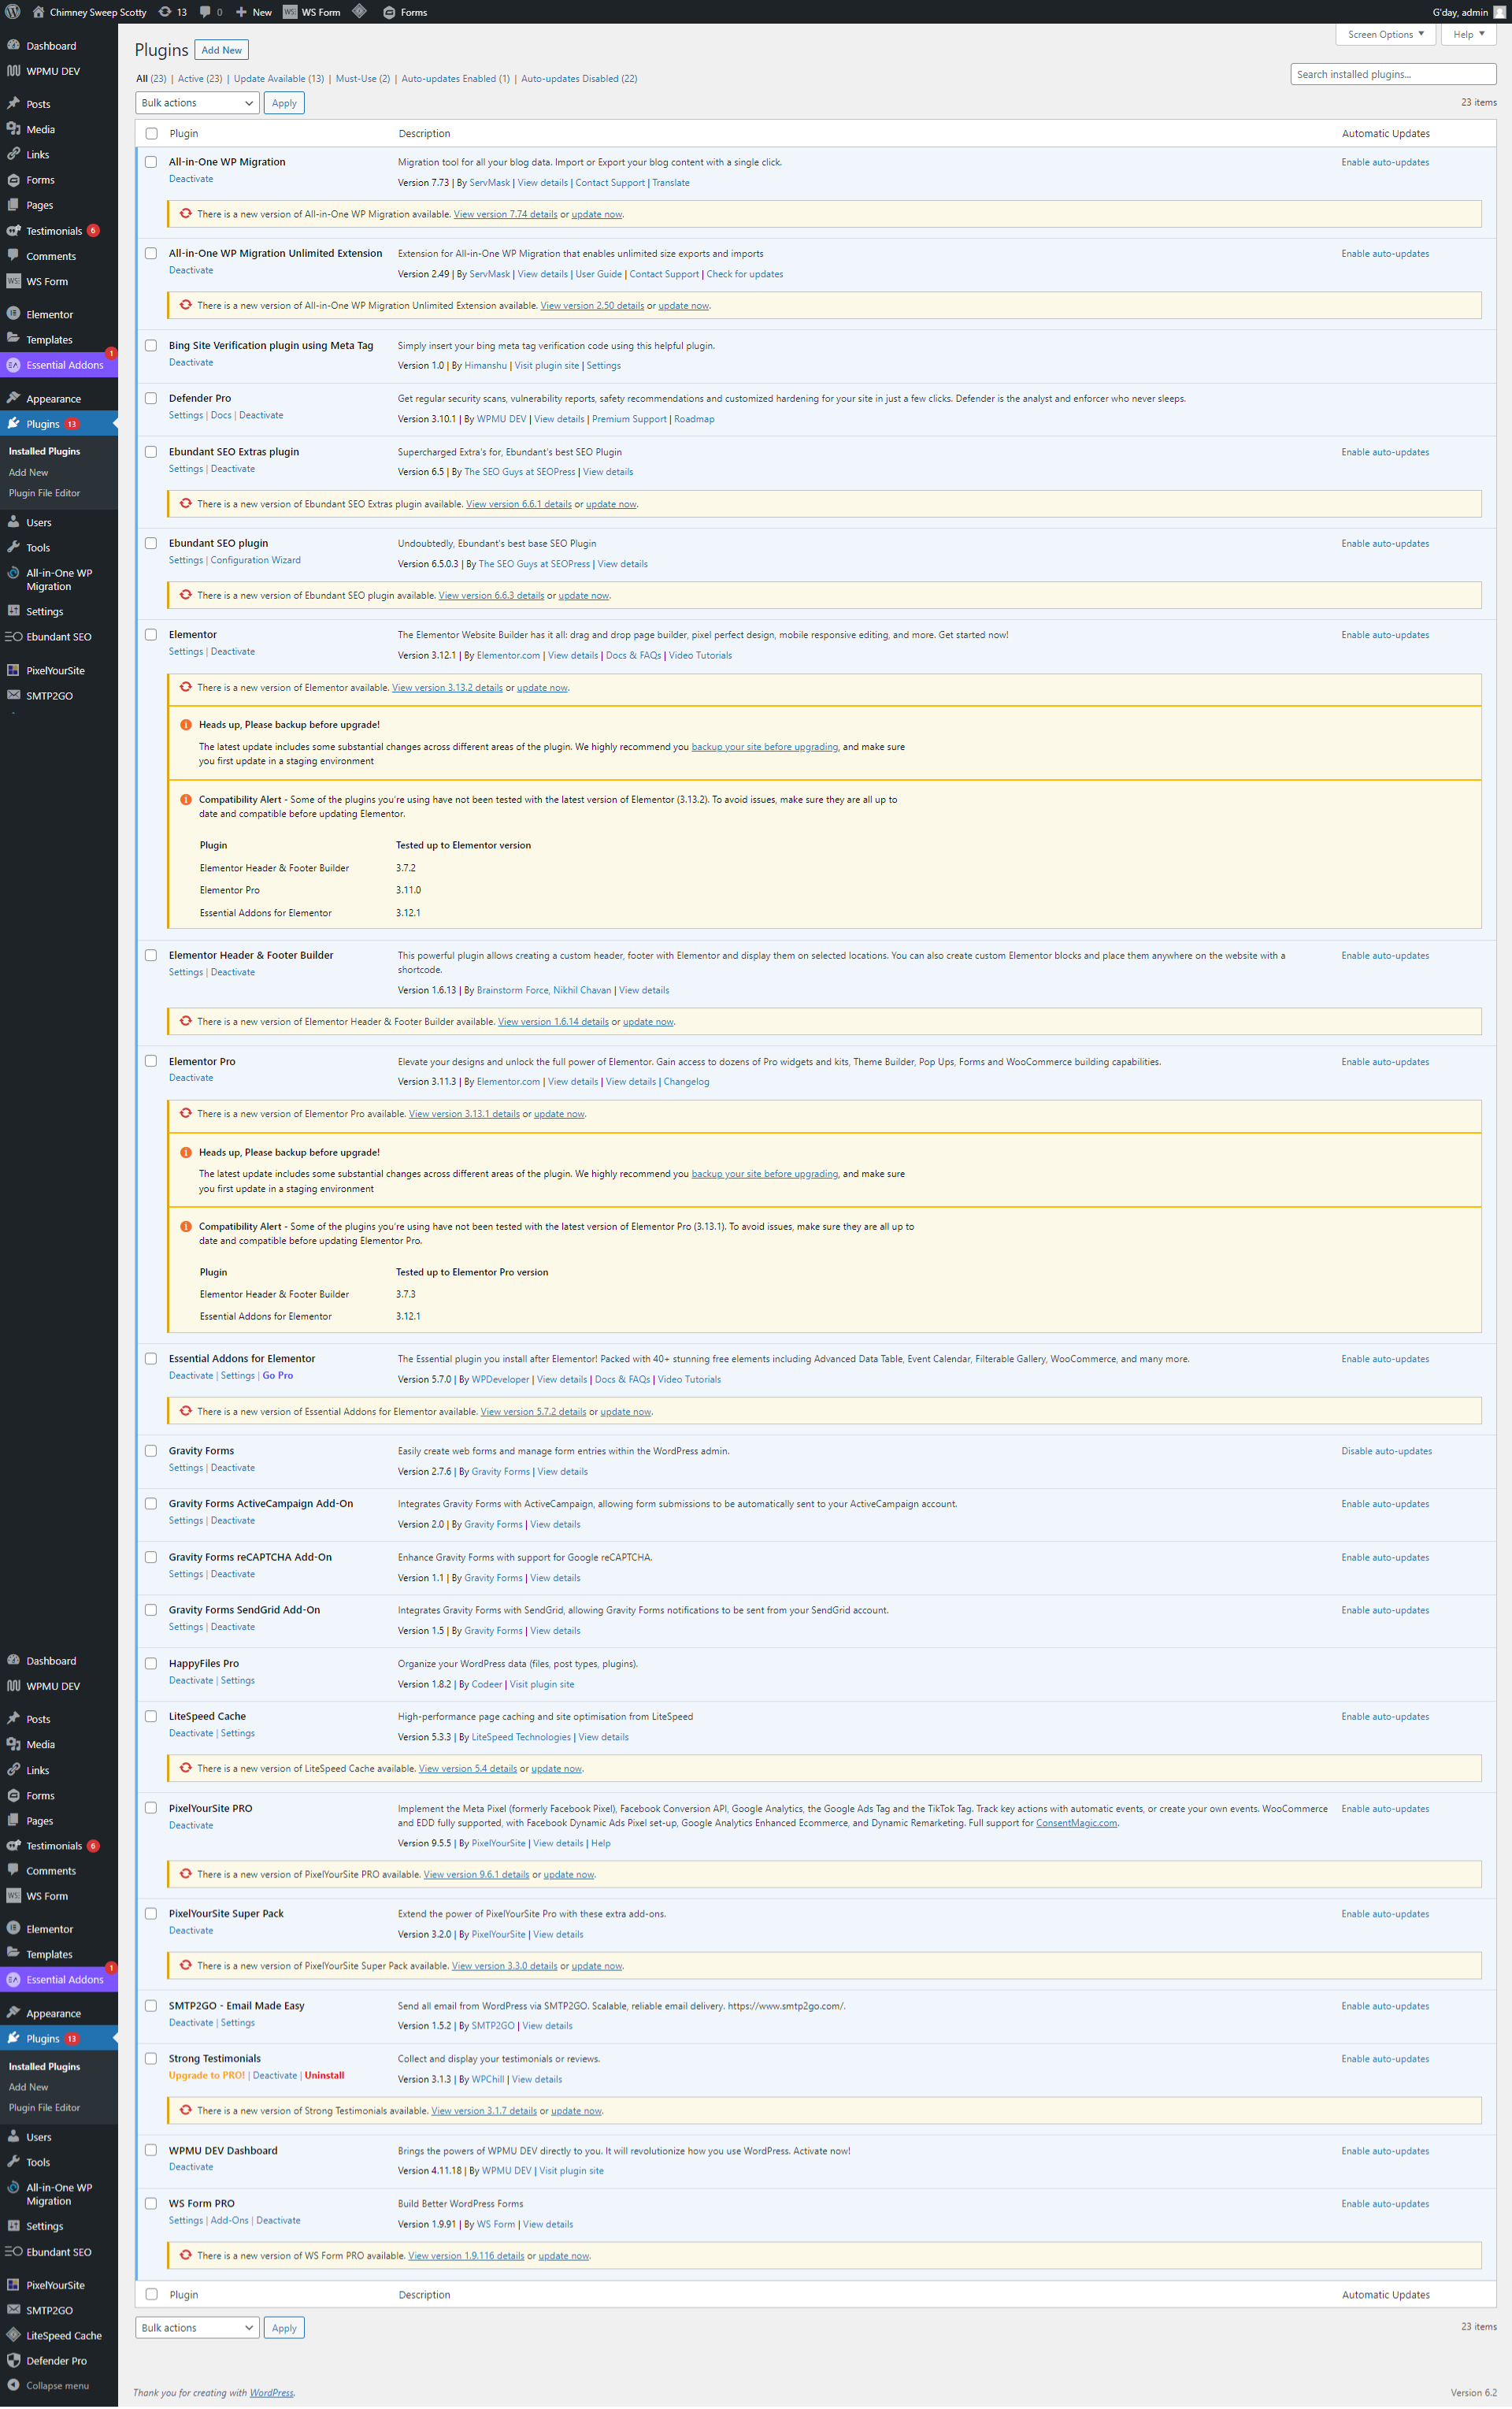1512x2409 pixels.
Task: Click the comments bubble icon in admin bar
Action: click(x=205, y=12)
